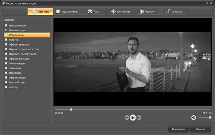Click the volume slider knob

click(210, 118)
